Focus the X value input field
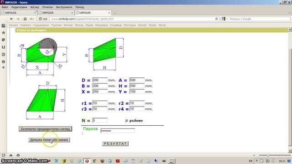Screen dimensions: 292x164 click(x=100, y=92)
